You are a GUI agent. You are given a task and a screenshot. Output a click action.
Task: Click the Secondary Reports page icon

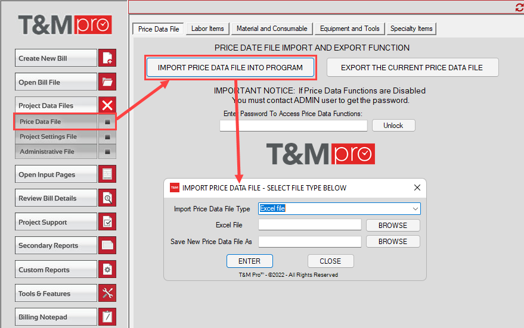pos(107,245)
